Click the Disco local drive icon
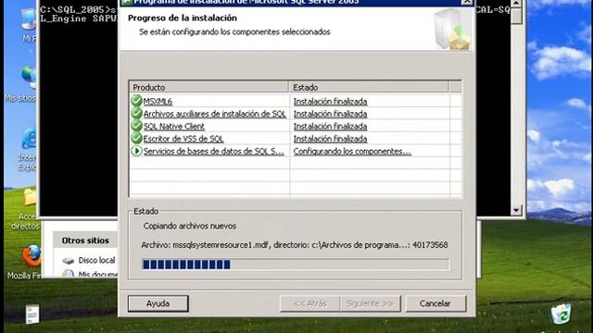 point(68,261)
